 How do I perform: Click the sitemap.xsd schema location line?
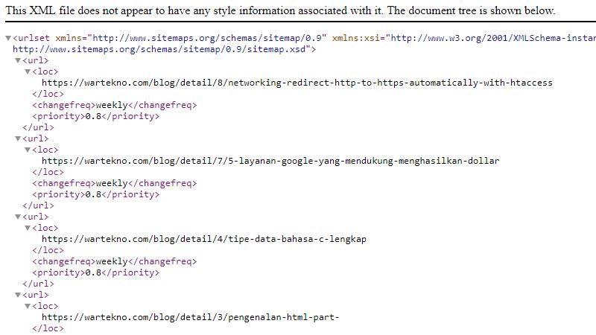164,49
